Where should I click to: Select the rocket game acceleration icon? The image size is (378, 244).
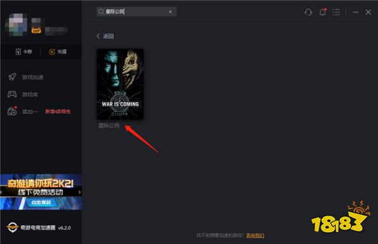pyautogui.click(x=12, y=77)
